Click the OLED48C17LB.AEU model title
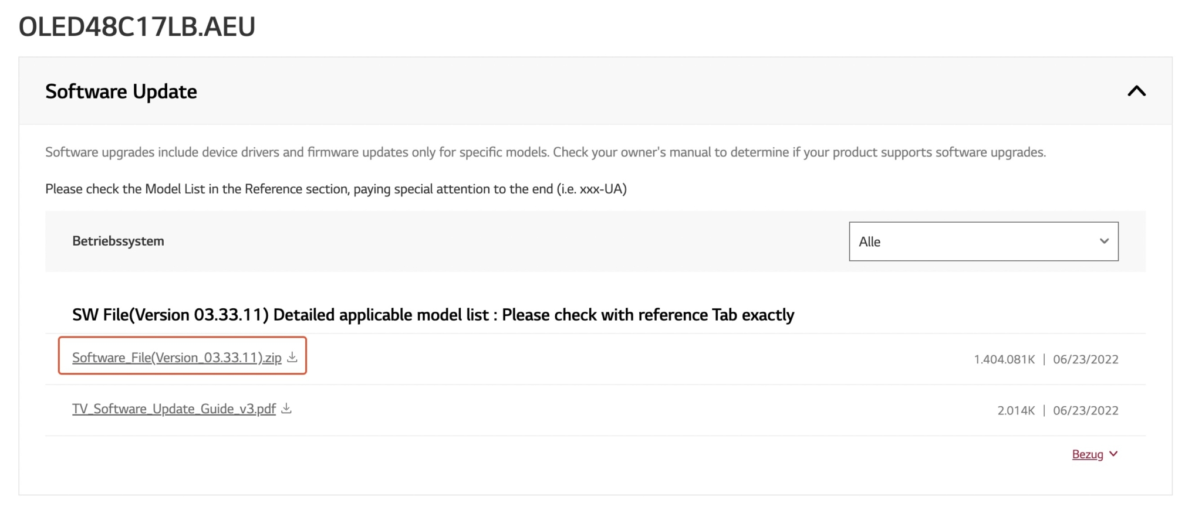 137,27
